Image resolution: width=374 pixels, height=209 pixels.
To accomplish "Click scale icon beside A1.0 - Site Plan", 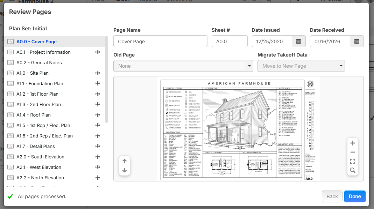I will (98, 73).
